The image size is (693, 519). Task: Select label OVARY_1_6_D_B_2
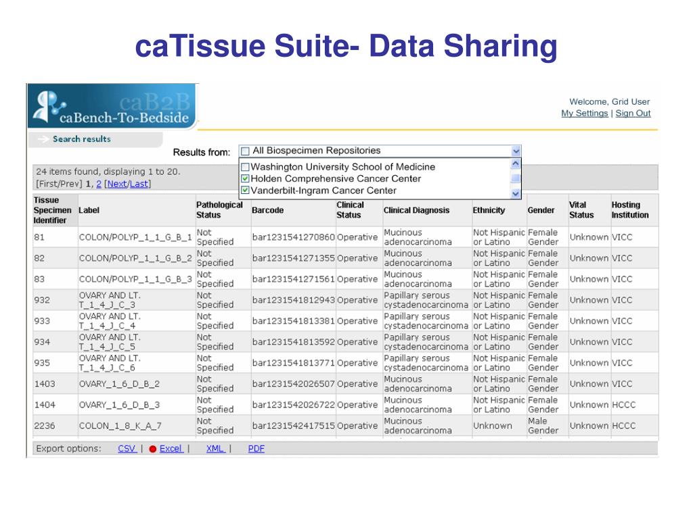(x=119, y=384)
